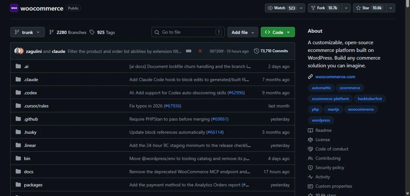The height and width of the screenshot is (196, 410).
Task: Expand the Watch notifications dropdown arrow
Action: (301, 8)
